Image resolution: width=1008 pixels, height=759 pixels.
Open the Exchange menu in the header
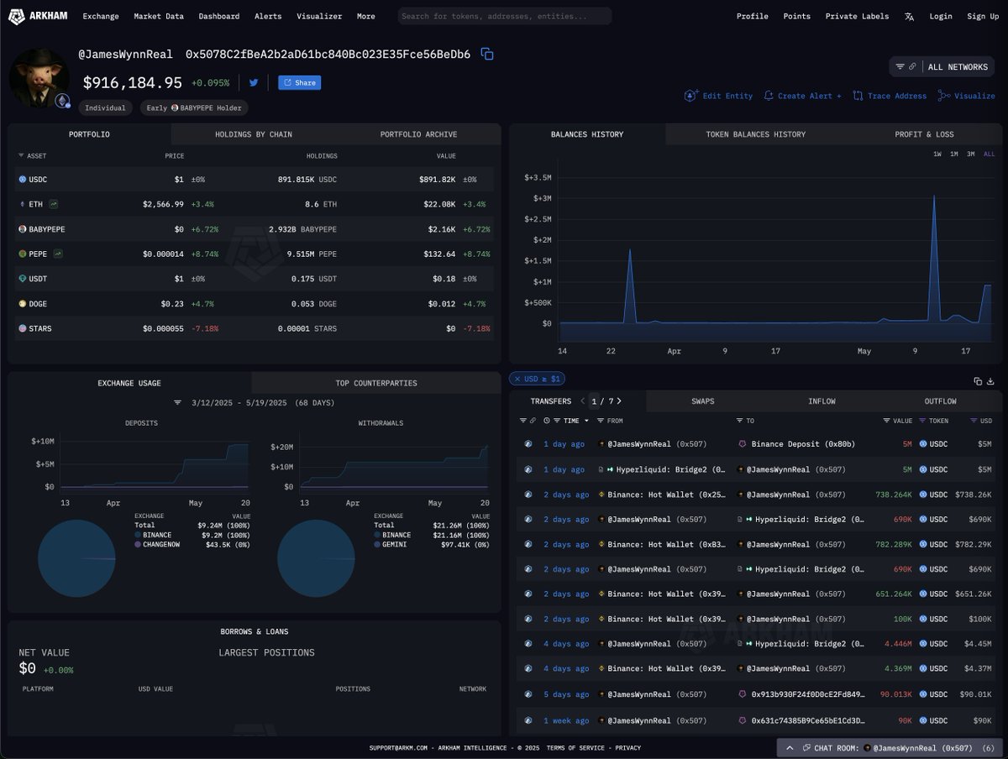click(101, 16)
